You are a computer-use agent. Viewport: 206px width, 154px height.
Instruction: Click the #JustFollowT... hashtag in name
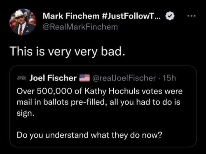[131, 16]
